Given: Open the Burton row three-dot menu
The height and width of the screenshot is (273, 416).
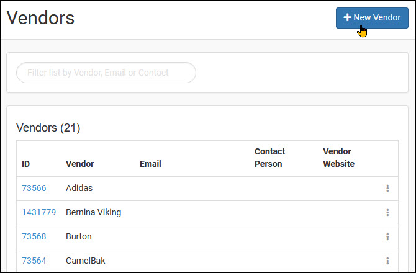Looking at the screenshot, I should [x=387, y=236].
